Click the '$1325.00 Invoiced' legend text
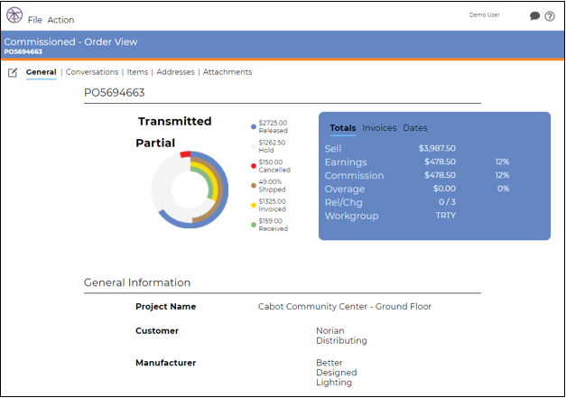The height and width of the screenshot is (398, 566). click(x=273, y=205)
